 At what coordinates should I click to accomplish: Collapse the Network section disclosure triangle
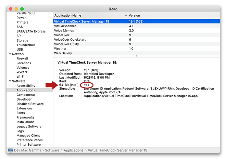(x=10, y=54)
